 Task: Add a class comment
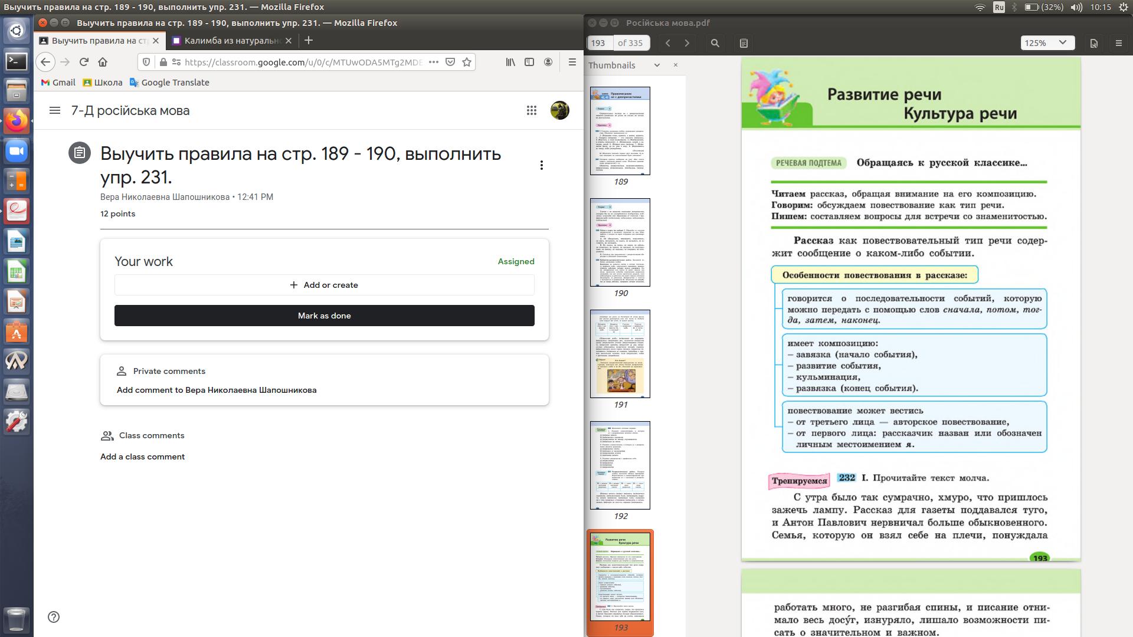(142, 457)
